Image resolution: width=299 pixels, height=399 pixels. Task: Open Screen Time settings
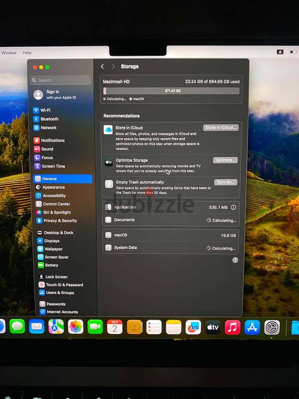50,166
